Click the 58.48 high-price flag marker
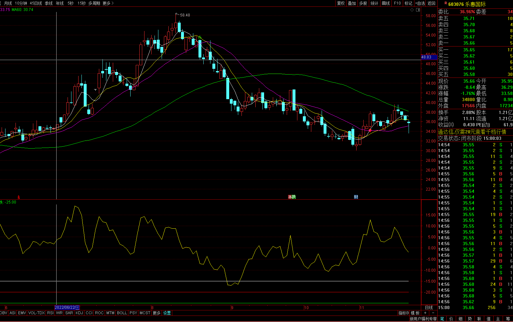Screen dimensions: 513x322 (x=183, y=15)
